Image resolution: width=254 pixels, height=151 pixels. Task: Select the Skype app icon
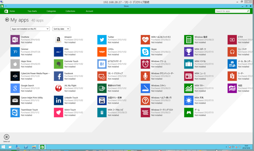(145, 52)
